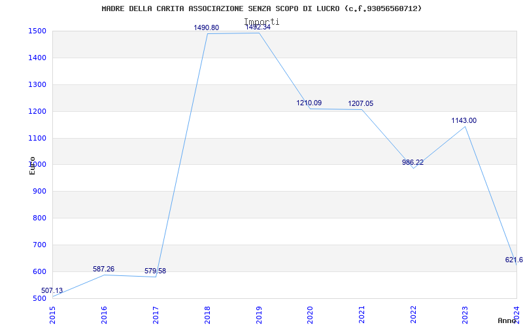Viewport: 523px width, 327px height.
Task: Click the chart title MADRE DELLA CARITA ASSOCIAZIONE
Action: pos(262,9)
